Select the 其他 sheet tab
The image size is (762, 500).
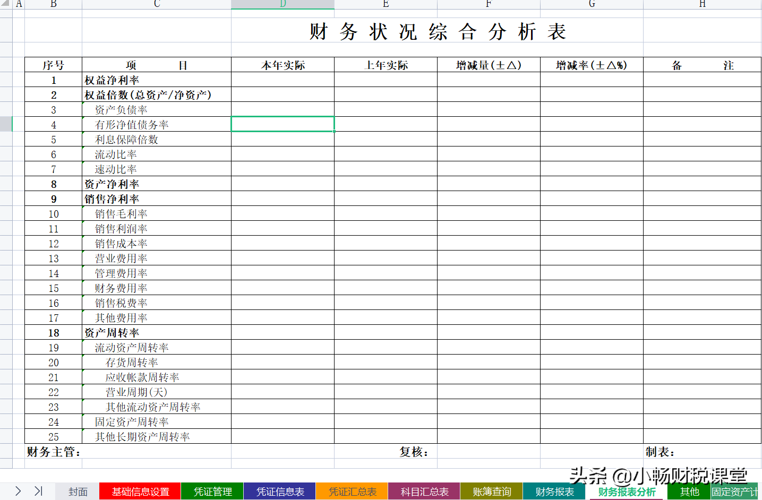(689, 492)
